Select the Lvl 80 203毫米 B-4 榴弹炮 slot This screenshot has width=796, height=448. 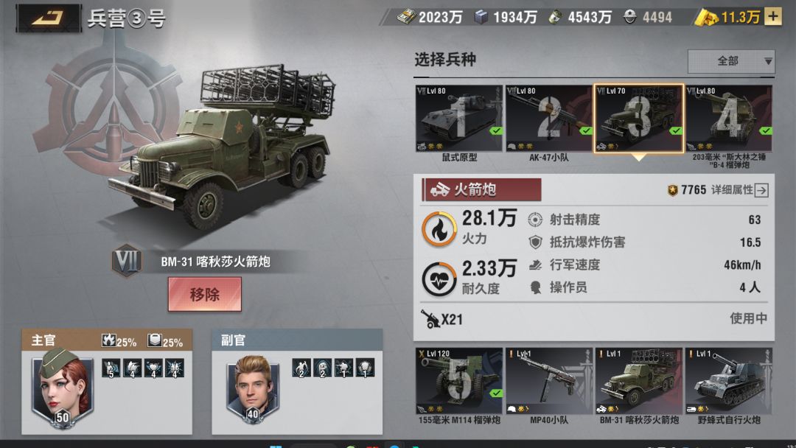(x=728, y=118)
